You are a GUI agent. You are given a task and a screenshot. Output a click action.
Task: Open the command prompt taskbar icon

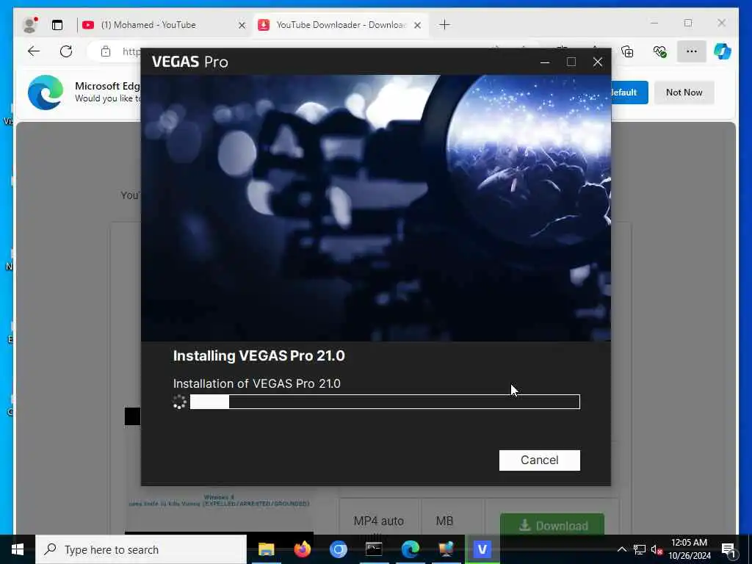tap(374, 549)
